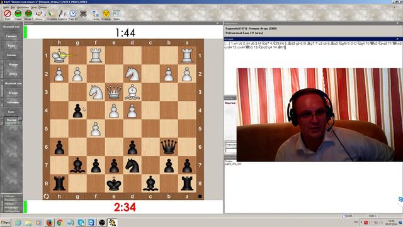Click the red Stop prohibition icon
The width and height of the screenshot is (403, 227).
point(8,14)
